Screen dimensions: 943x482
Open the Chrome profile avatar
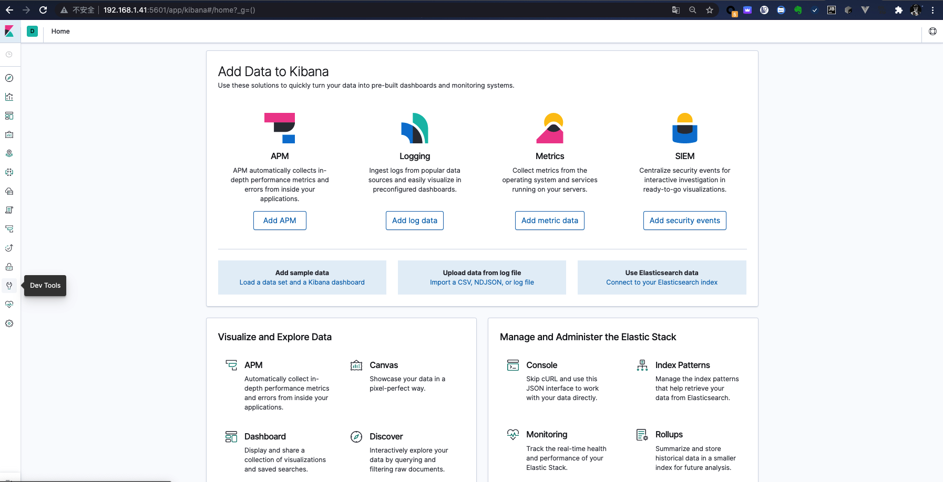coord(916,10)
